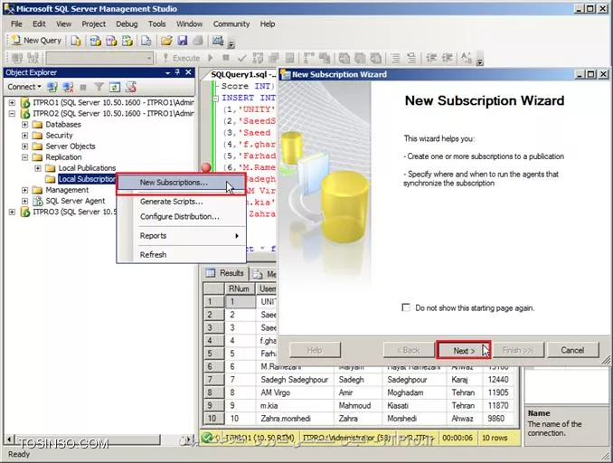Click the Connect Object Explorer icon
Viewport: 613px width, 463px height.
click(52, 87)
